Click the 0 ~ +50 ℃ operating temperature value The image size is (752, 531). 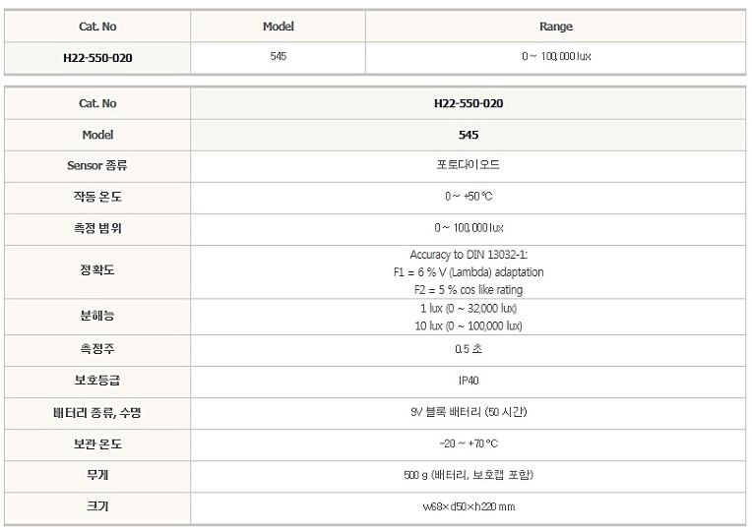pyautogui.click(x=469, y=197)
